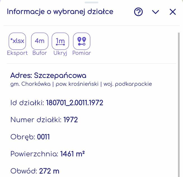This screenshot has height=177, width=183.
Task: Select the 'Bufor' label
Action: tap(40, 53)
